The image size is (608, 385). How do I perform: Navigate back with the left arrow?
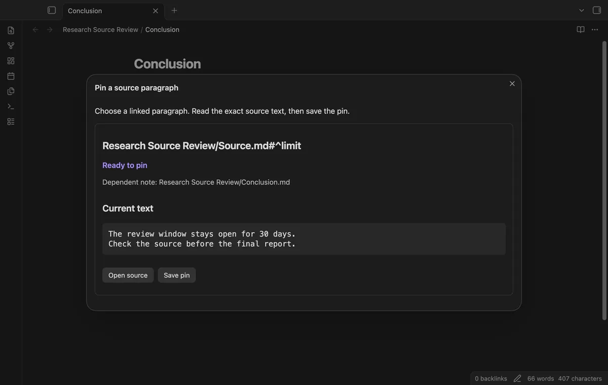pos(35,30)
